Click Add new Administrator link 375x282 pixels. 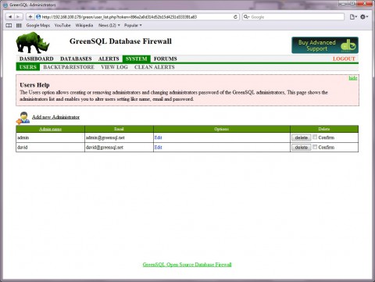55,117
